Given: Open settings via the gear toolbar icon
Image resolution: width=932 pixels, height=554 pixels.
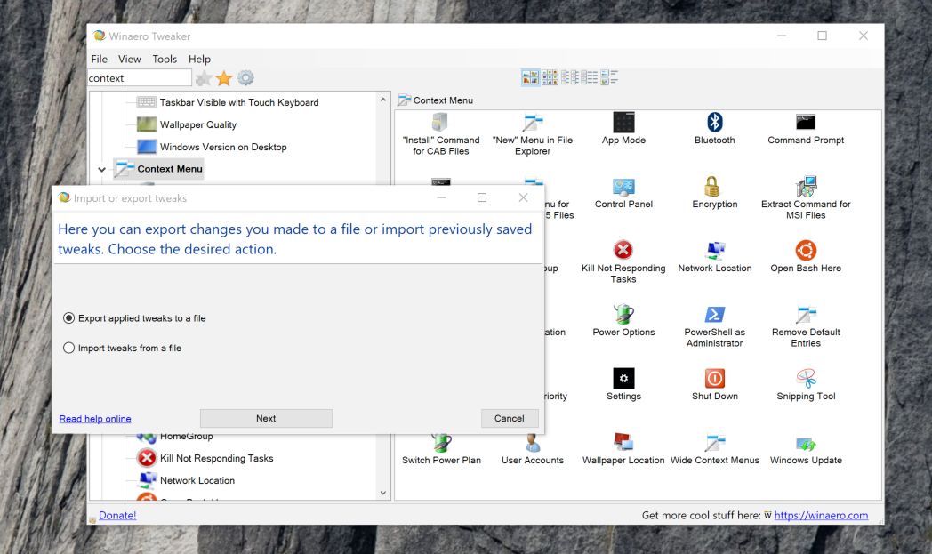Looking at the screenshot, I should click(245, 78).
